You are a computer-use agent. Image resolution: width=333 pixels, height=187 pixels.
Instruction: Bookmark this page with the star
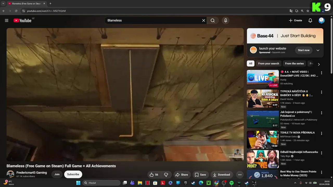[x=308, y=11]
